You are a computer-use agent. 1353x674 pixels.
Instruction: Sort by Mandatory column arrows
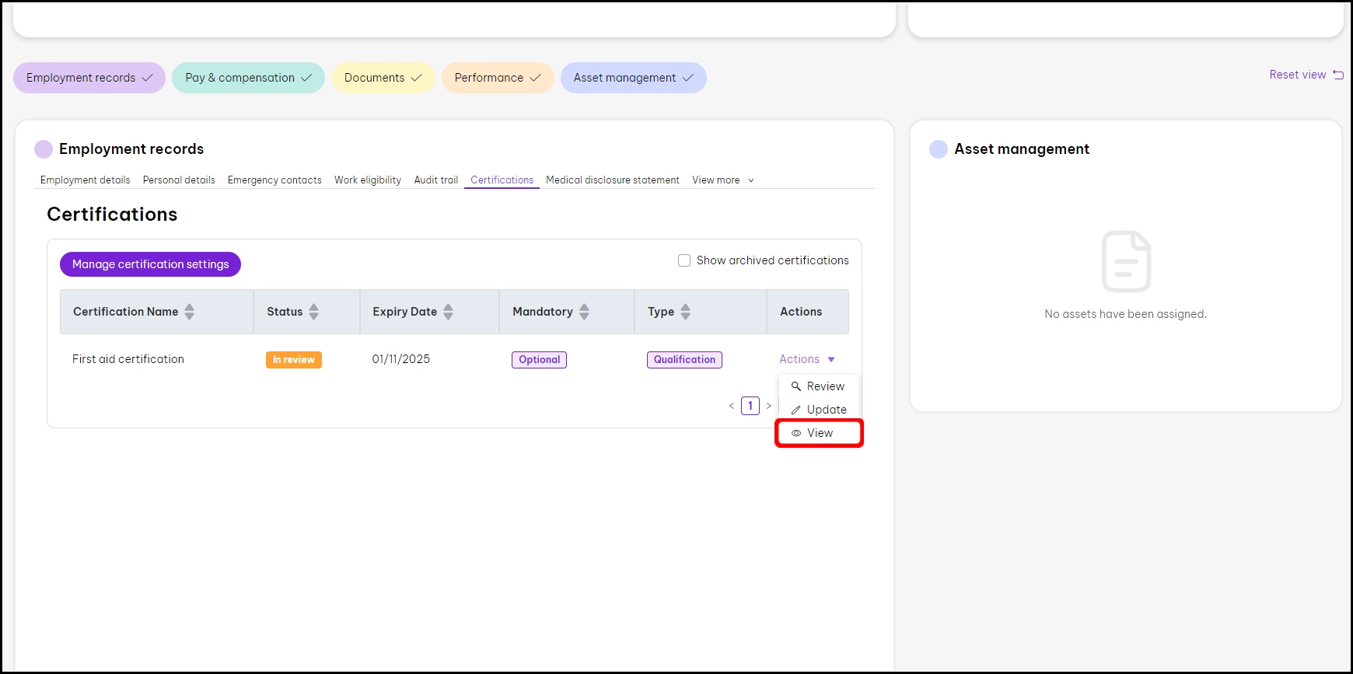pos(585,312)
